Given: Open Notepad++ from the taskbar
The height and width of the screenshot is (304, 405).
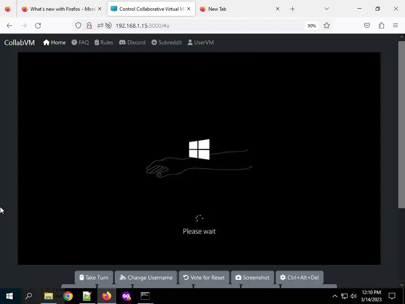Looking at the screenshot, I should pyautogui.click(x=87, y=296).
